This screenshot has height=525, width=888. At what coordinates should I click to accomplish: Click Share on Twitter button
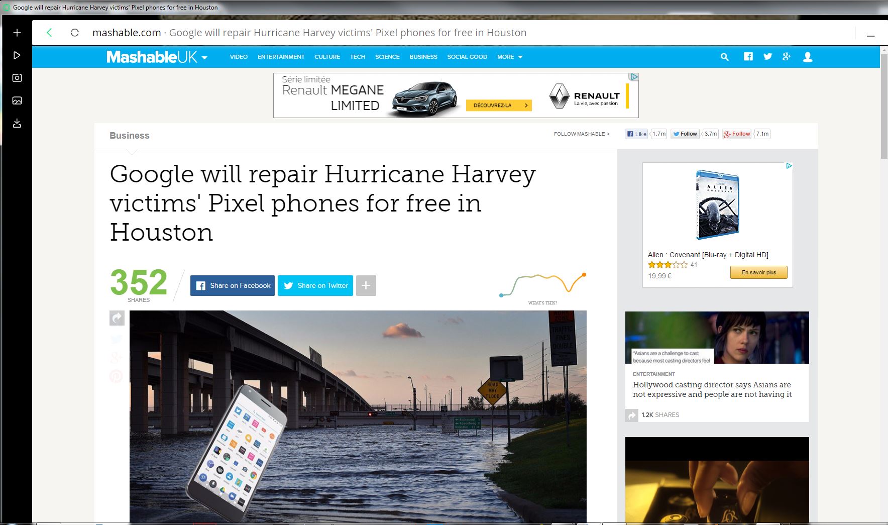tap(315, 285)
